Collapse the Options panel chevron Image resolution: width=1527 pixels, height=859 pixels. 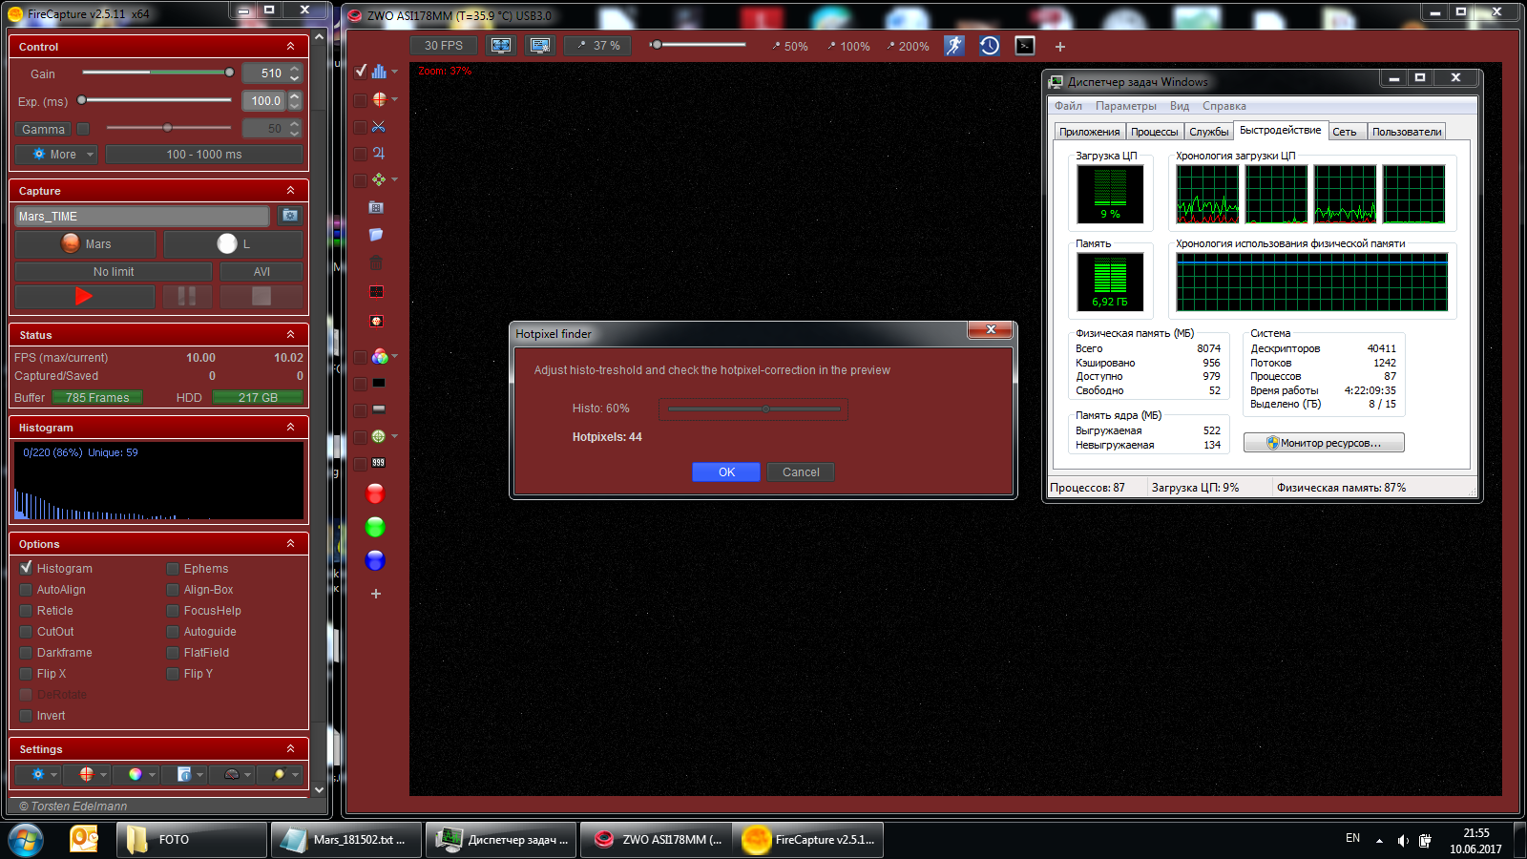point(290,543)
